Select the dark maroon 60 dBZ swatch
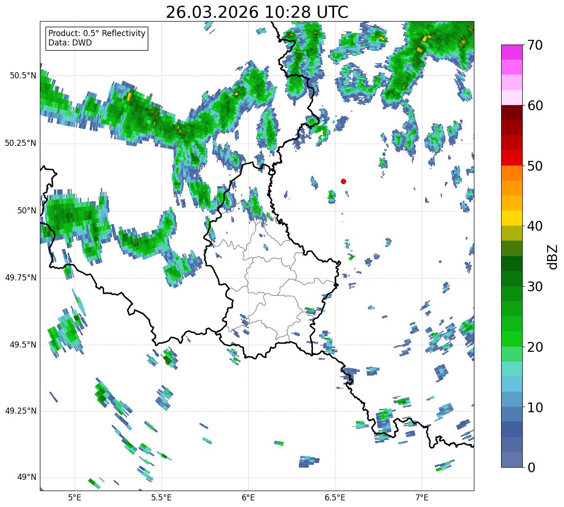Viewport: 564px width, 507px height. coord(511,113)
